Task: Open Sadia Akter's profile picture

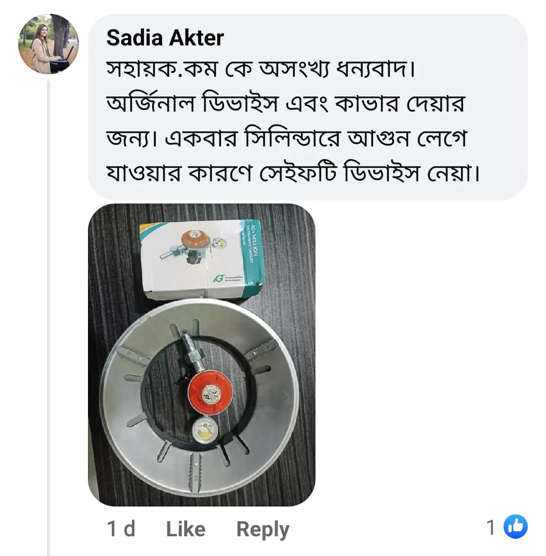Action: coord(49,44)
